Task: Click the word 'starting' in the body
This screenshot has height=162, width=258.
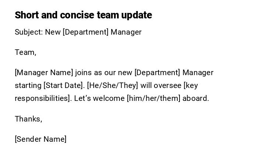Action: coord(28,85)
